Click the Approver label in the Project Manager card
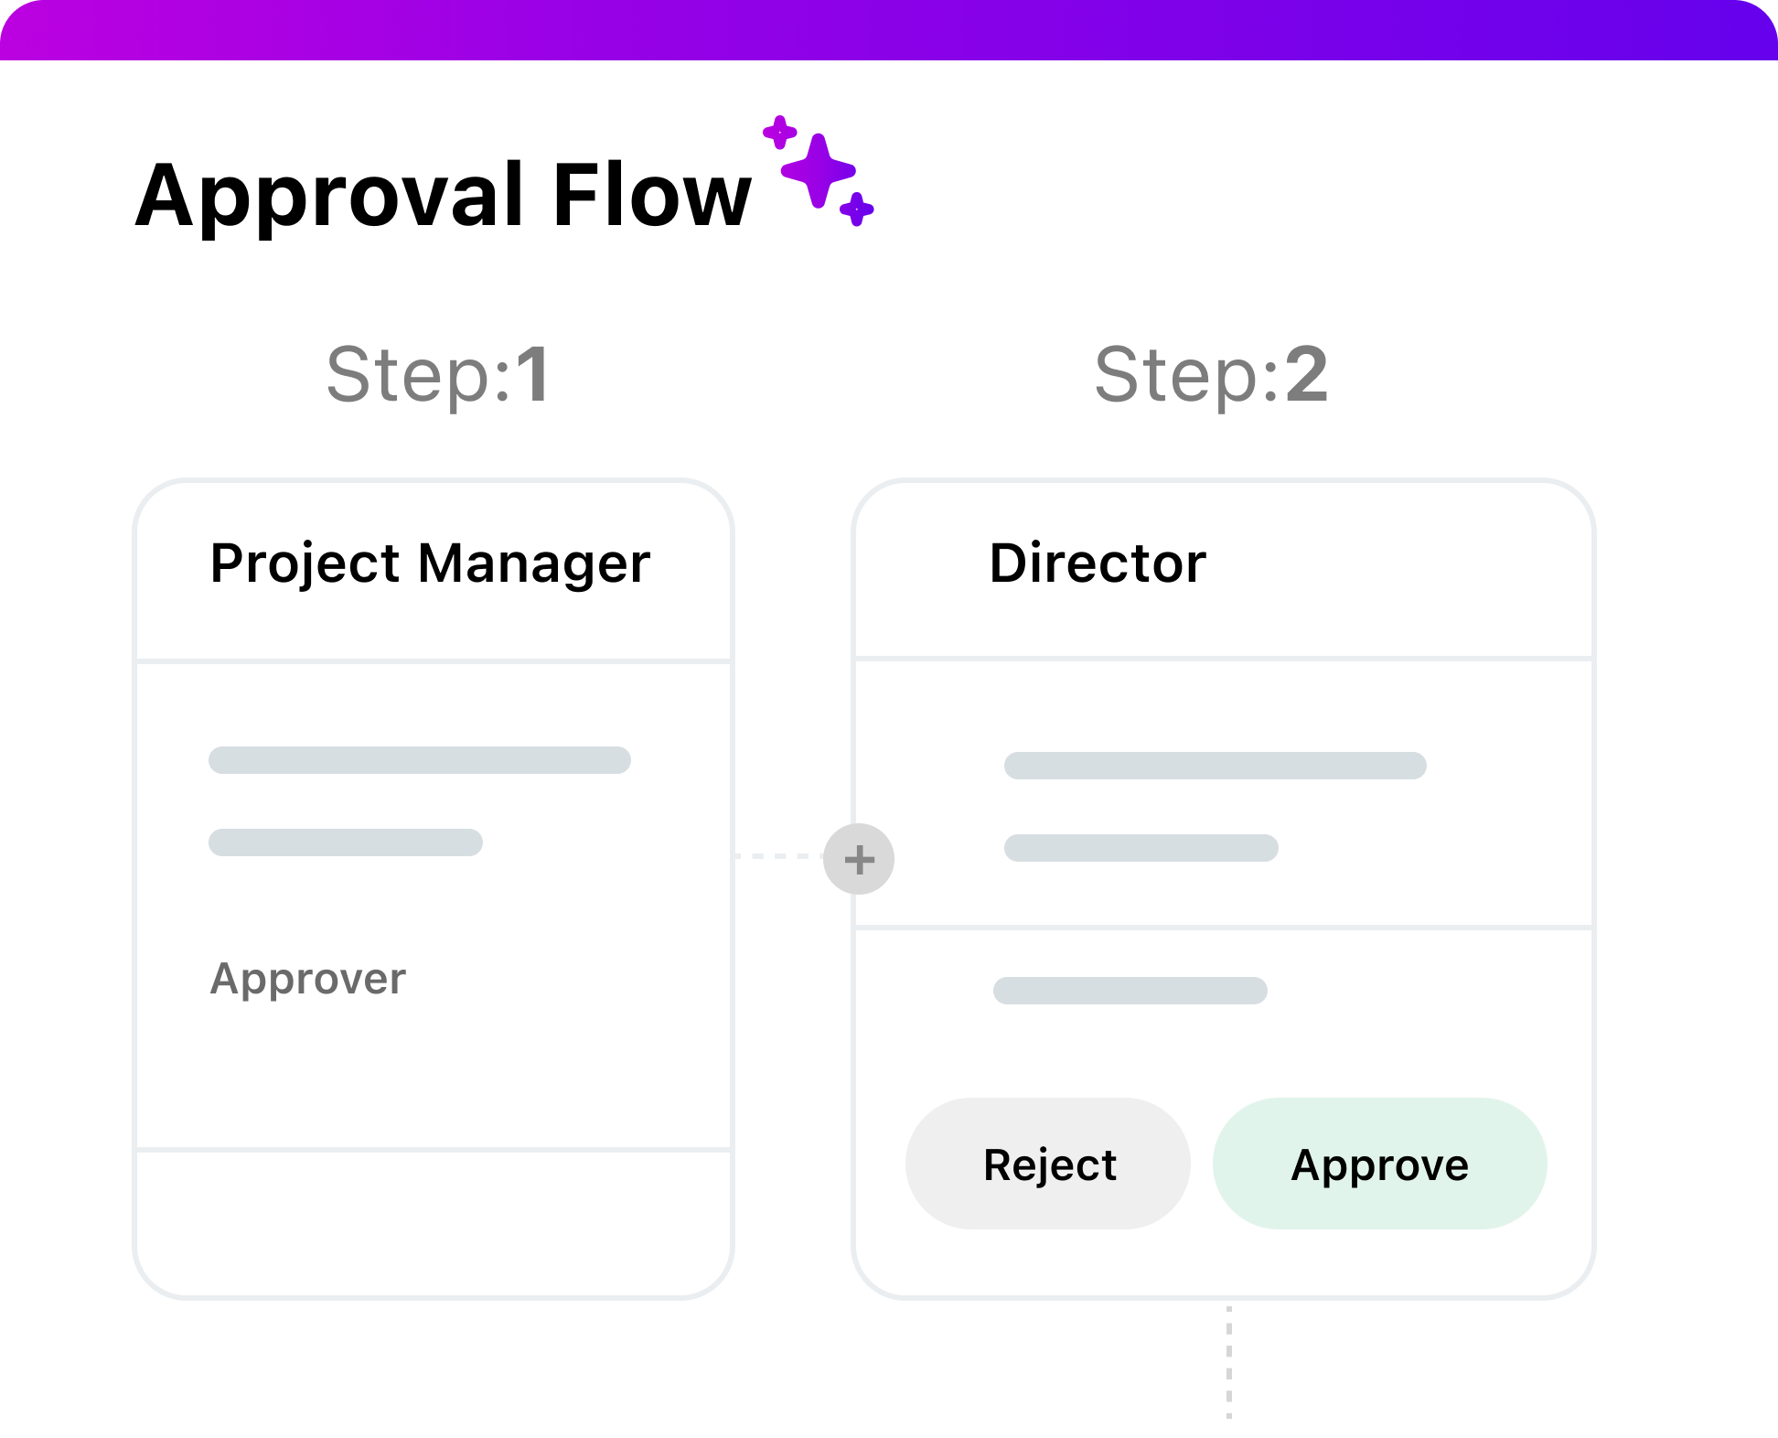The width and height of the screenshot is (1778, 1438). [x=308, y=979]
